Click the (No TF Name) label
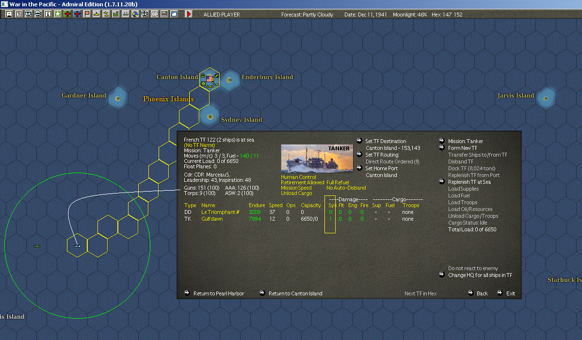 tap(200, 145)
